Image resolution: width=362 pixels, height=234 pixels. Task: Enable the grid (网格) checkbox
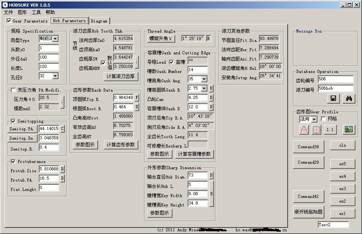[324, 119]
